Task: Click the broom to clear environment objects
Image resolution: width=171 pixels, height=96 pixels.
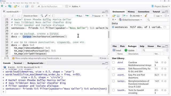Action: click(x=146, y=16)
